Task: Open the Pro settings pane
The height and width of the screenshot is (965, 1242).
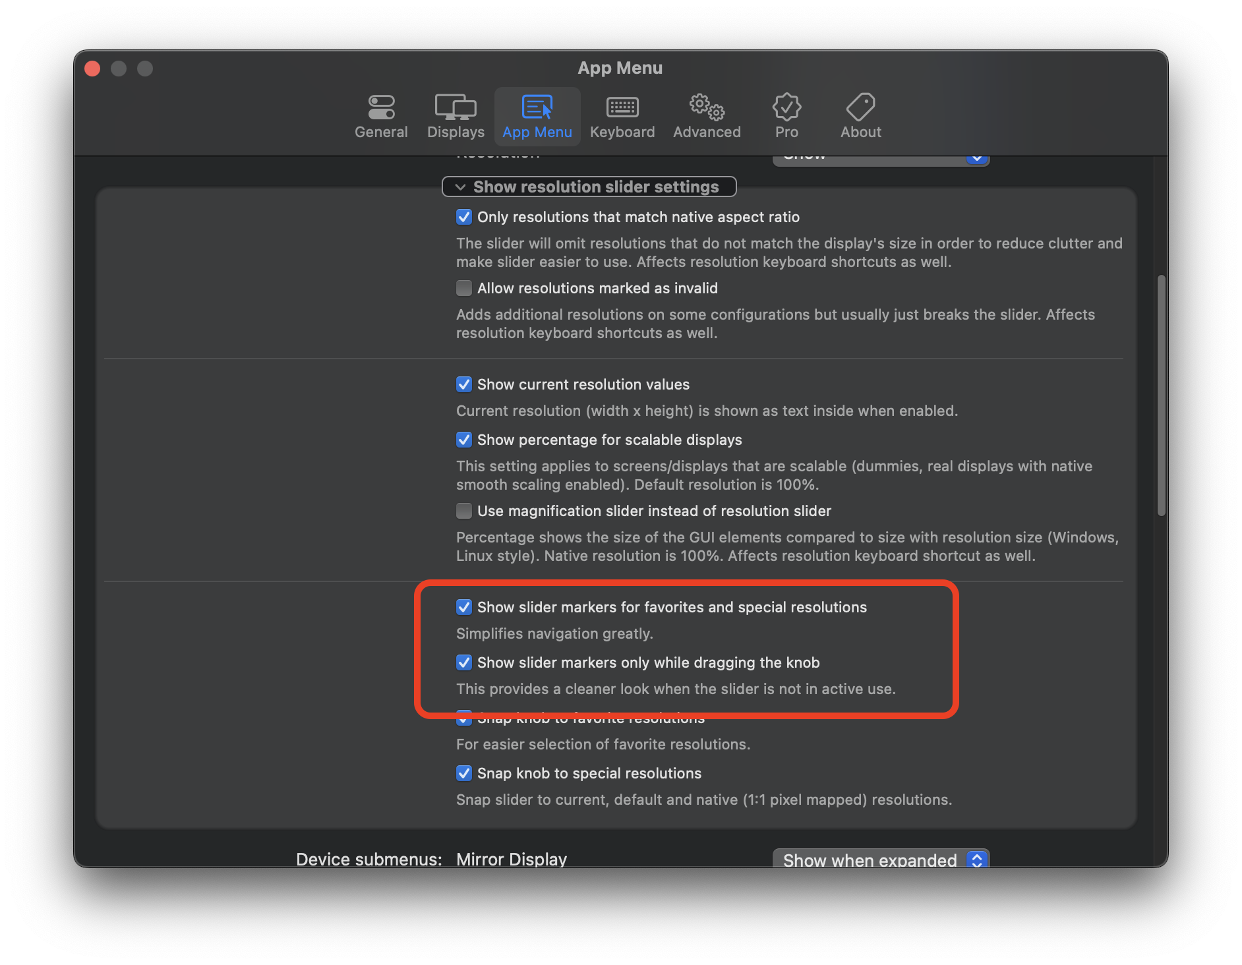Action: click(x=786, y=115)
